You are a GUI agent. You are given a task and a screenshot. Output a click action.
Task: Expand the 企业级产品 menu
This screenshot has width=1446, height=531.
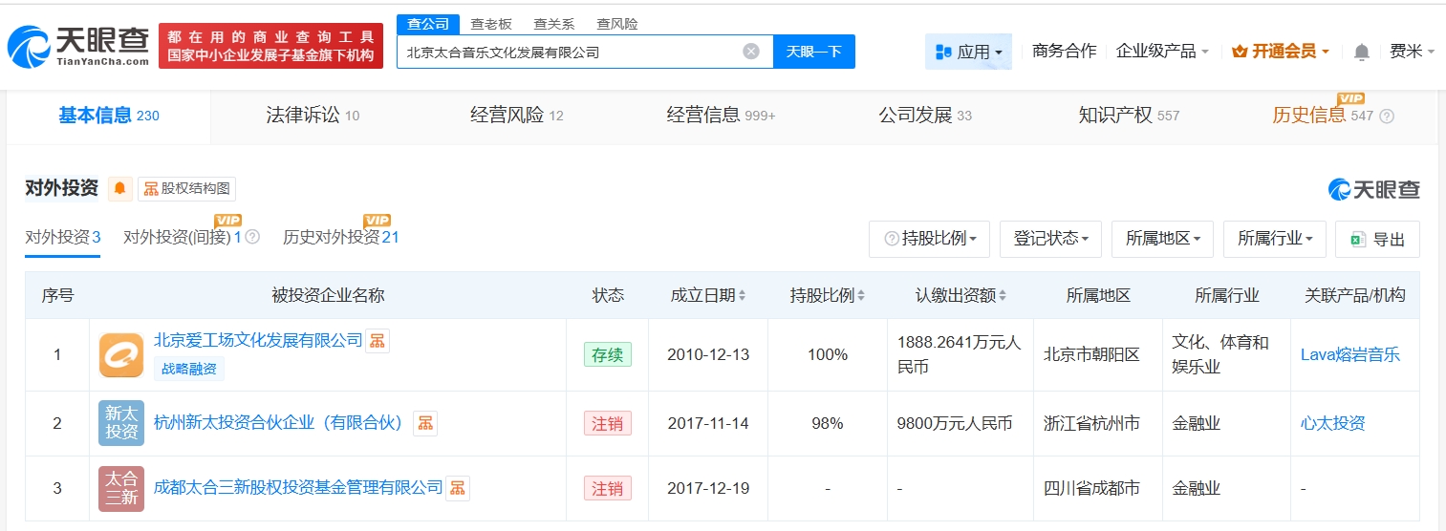1162,52
